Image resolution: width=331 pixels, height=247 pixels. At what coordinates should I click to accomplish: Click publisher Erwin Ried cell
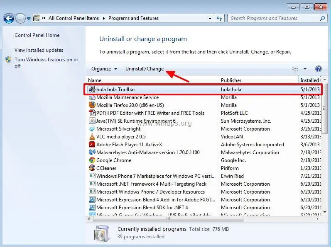[x=232, y=176]
